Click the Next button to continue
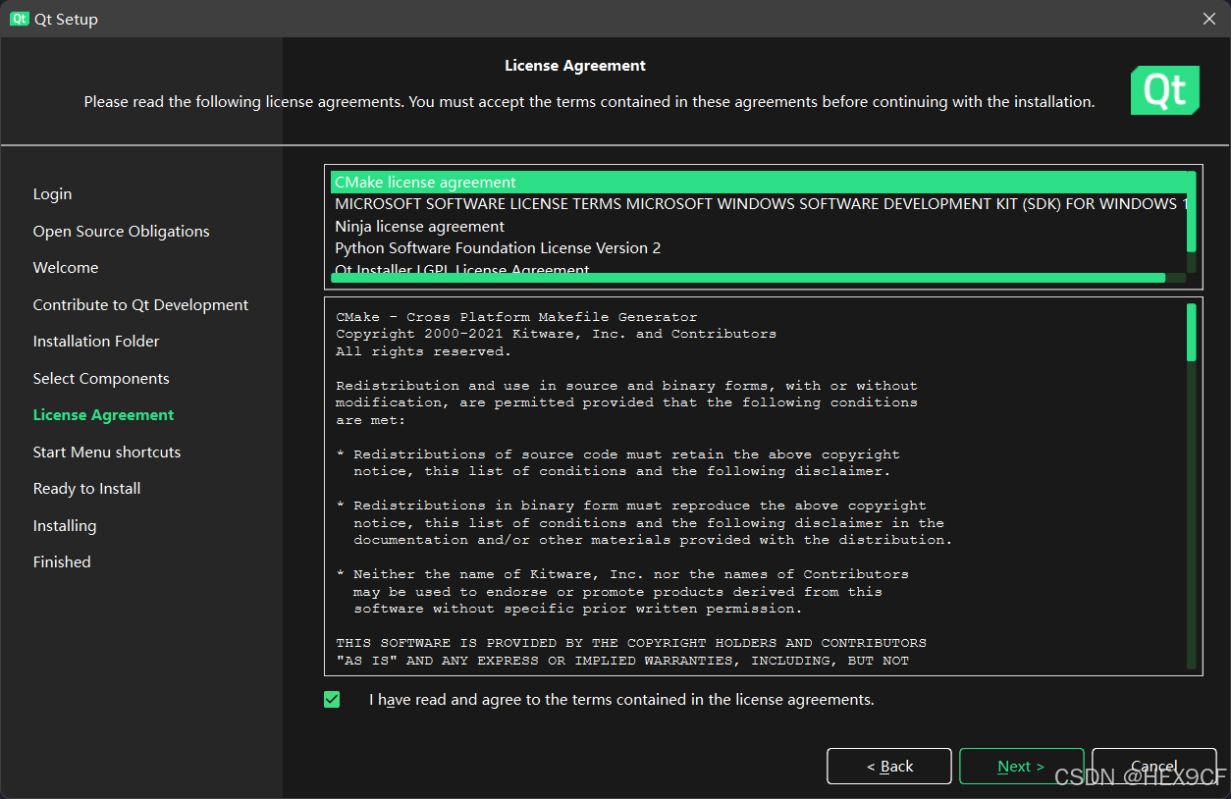The height and width of the screenshot is (799, 1231). pyautogui.click(x=1021, y=767)
